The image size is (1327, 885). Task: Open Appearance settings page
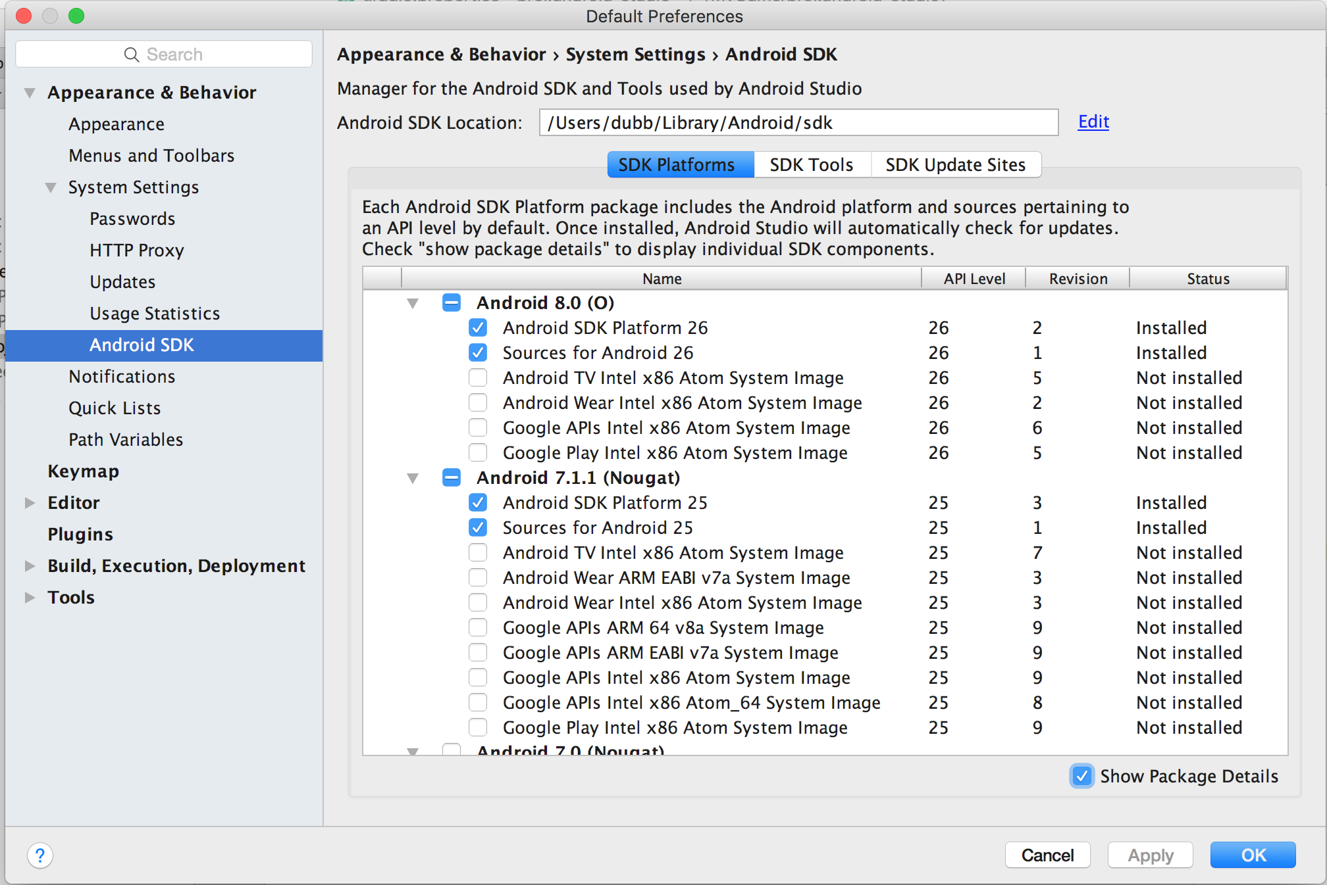click(x=117, y=124)
